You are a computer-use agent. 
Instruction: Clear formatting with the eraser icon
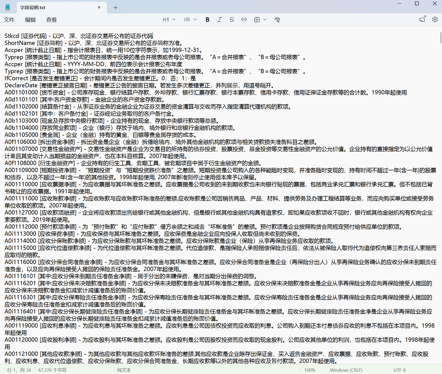point(277,20)
